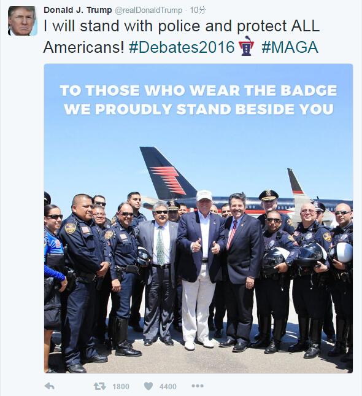Click the airplane tail logo in photo
The width and height of the screenshot is (362, 396).
169,180
